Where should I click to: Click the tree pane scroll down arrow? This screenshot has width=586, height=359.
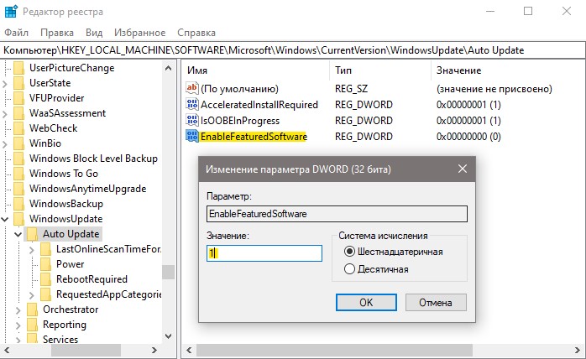click(x=168, y=336)
